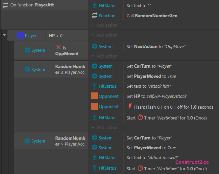Click the red Flash behavior icon

coord(130,107)
